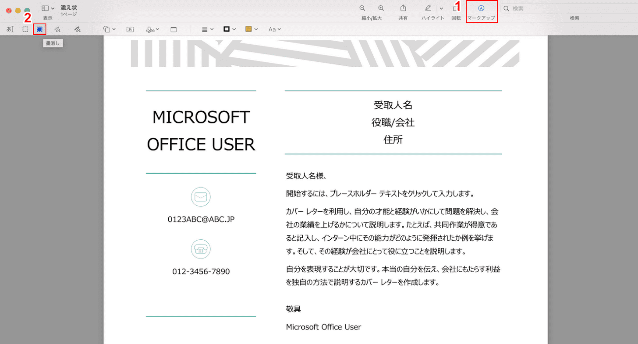Click the 住所 address line
The image size is (638, 344).
point(393,140)
